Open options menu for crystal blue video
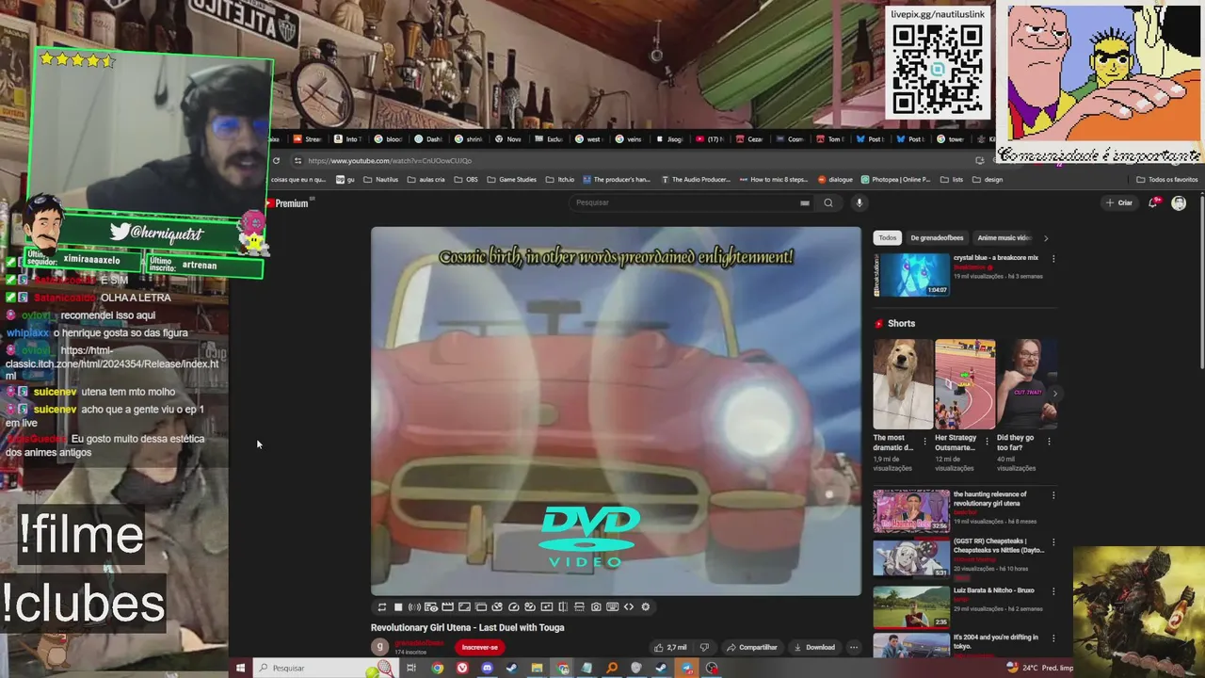The height and width of the screenshot is (678, 1205). click(1053, 258)
